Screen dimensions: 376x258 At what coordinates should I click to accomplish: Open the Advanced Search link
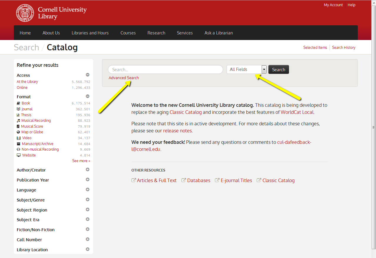[124, 78]
